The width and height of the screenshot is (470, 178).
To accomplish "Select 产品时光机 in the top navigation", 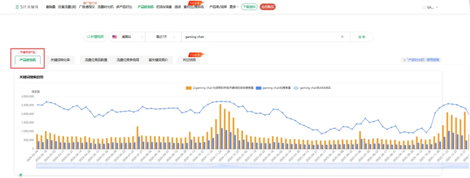I will (145, 7).
